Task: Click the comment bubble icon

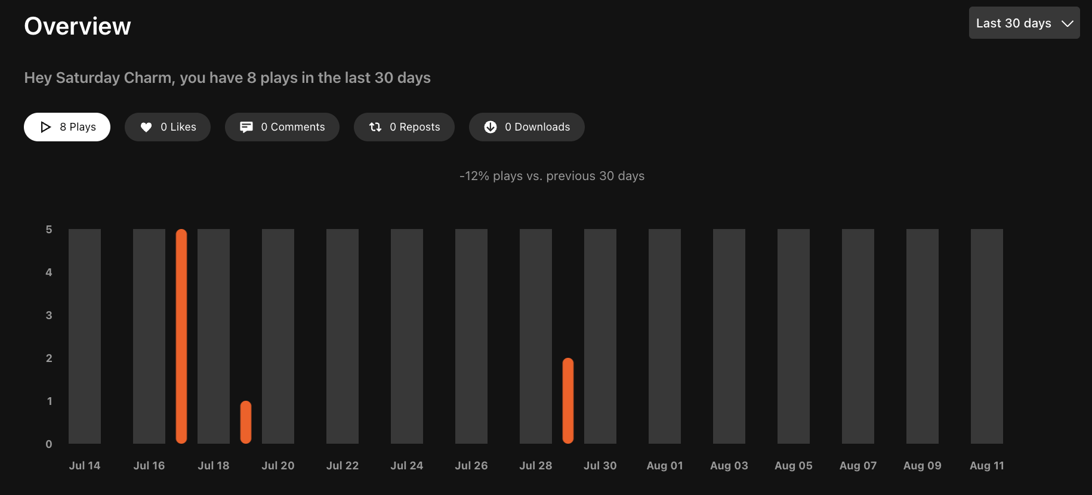Action: click(x=246, y=126)
